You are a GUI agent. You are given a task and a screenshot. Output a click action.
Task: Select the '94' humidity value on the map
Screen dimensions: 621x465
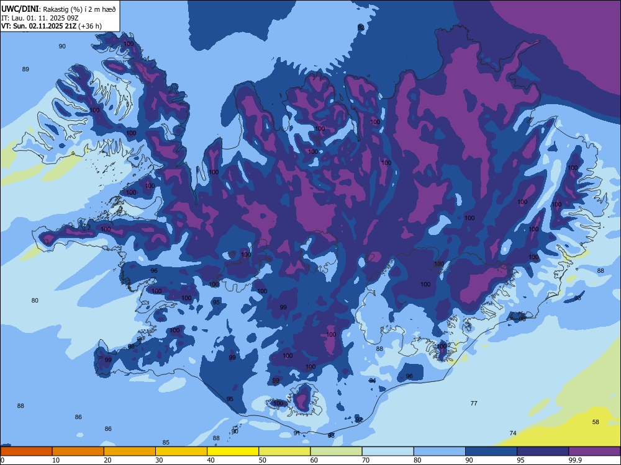coord(372,381)
